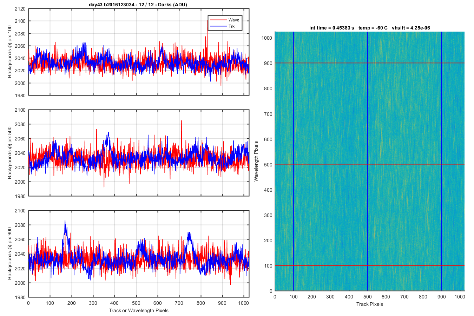Select the heatmap title with int time and temp
This screenshot has height=316, width=474.
click(369, 28)
